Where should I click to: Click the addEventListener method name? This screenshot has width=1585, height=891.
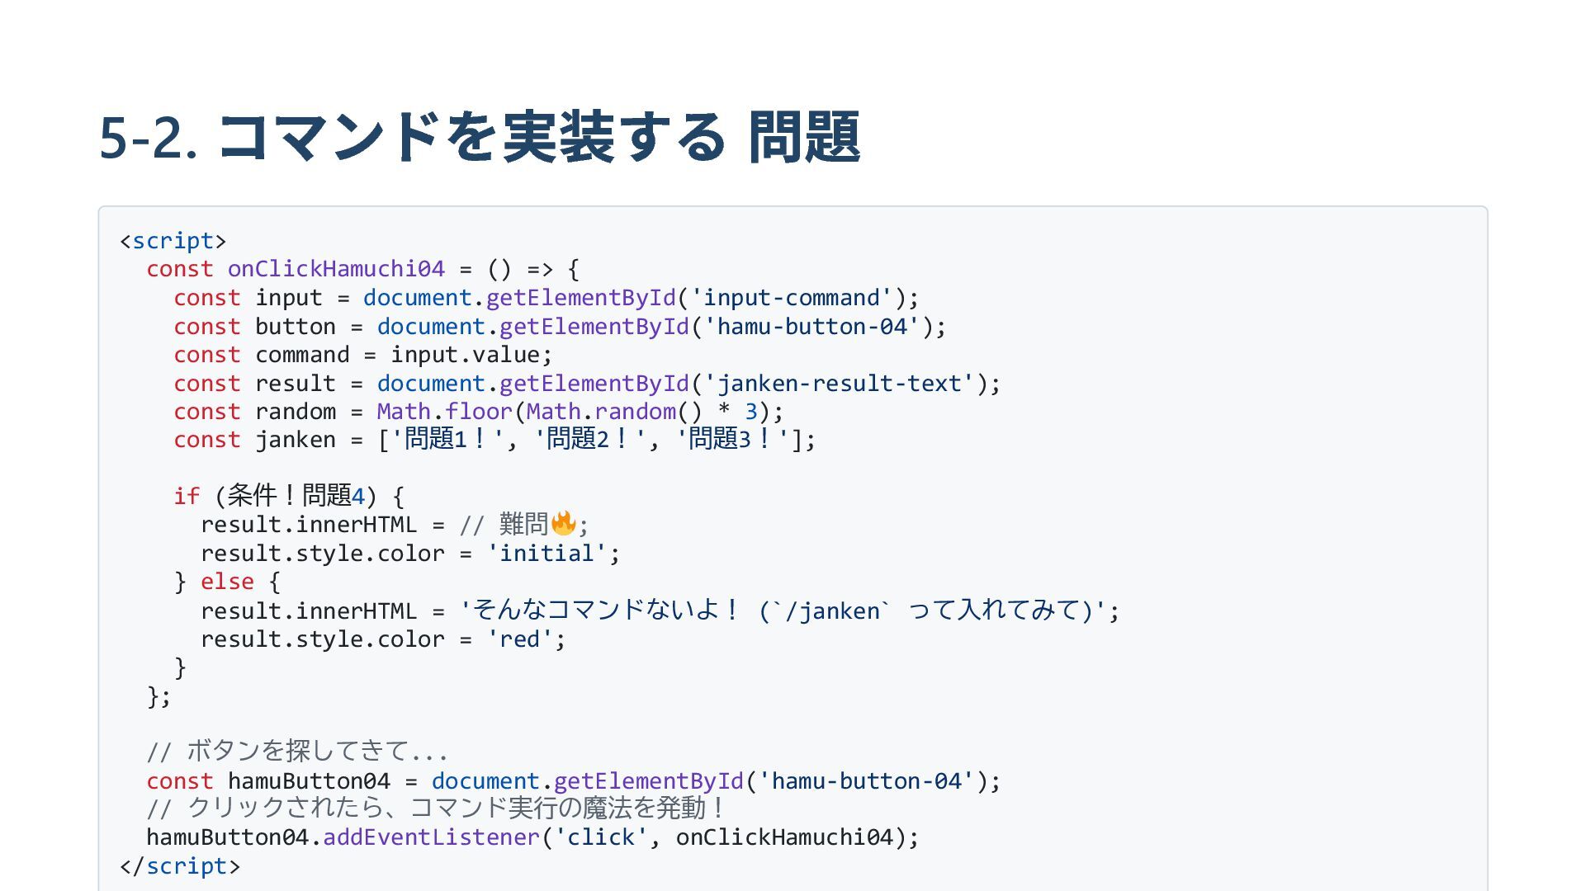(x=431, y=837)
